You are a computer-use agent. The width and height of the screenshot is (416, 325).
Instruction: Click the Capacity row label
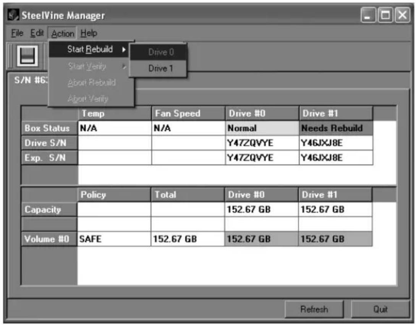pyautogui.click(x=49, y=210)
